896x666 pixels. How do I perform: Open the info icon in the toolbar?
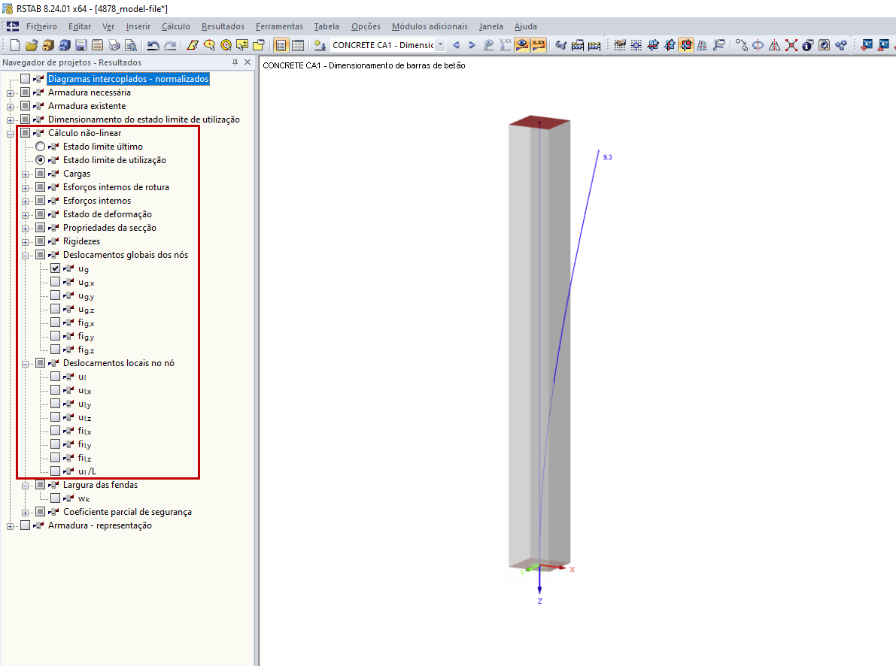click(x=807, y=45)
